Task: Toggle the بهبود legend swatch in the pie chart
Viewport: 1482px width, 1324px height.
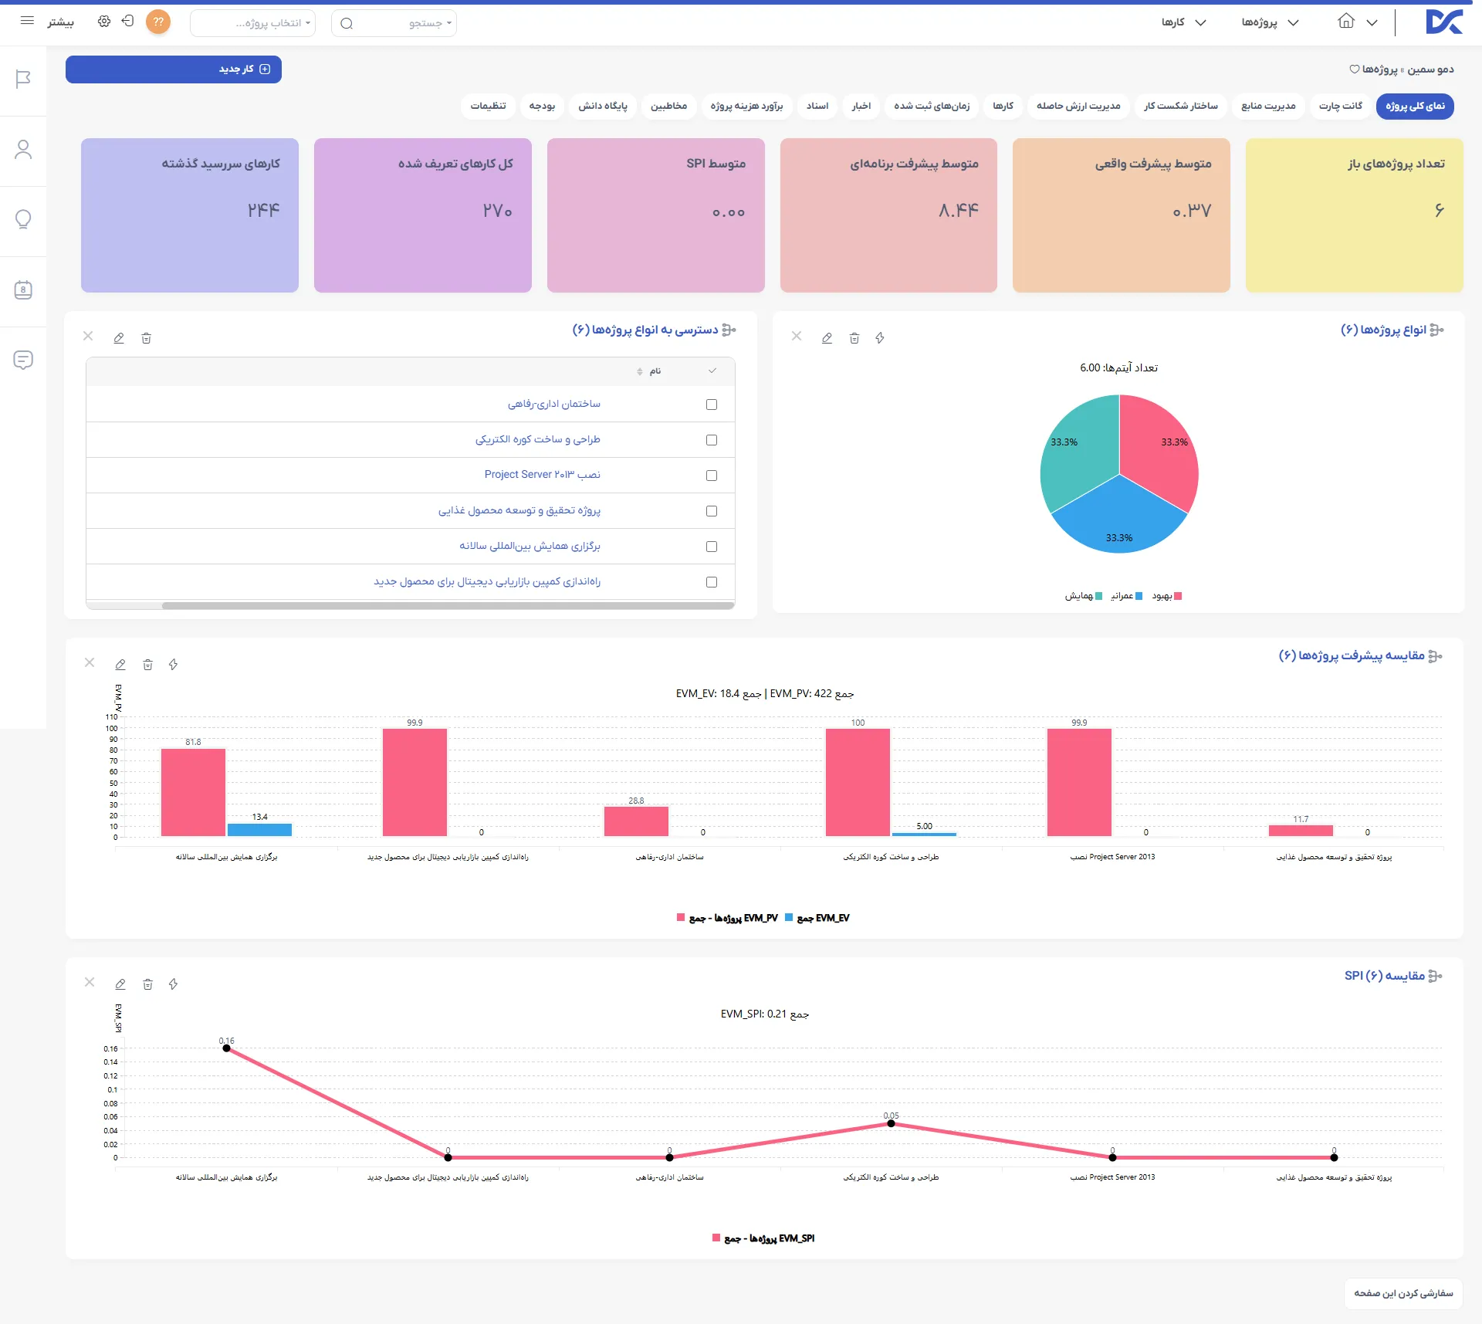Action: (x=1178, y=596)
